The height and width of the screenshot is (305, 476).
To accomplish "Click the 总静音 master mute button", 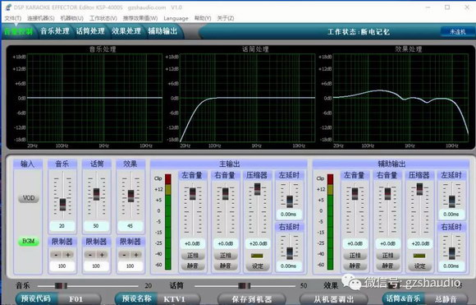I will 446,299.
